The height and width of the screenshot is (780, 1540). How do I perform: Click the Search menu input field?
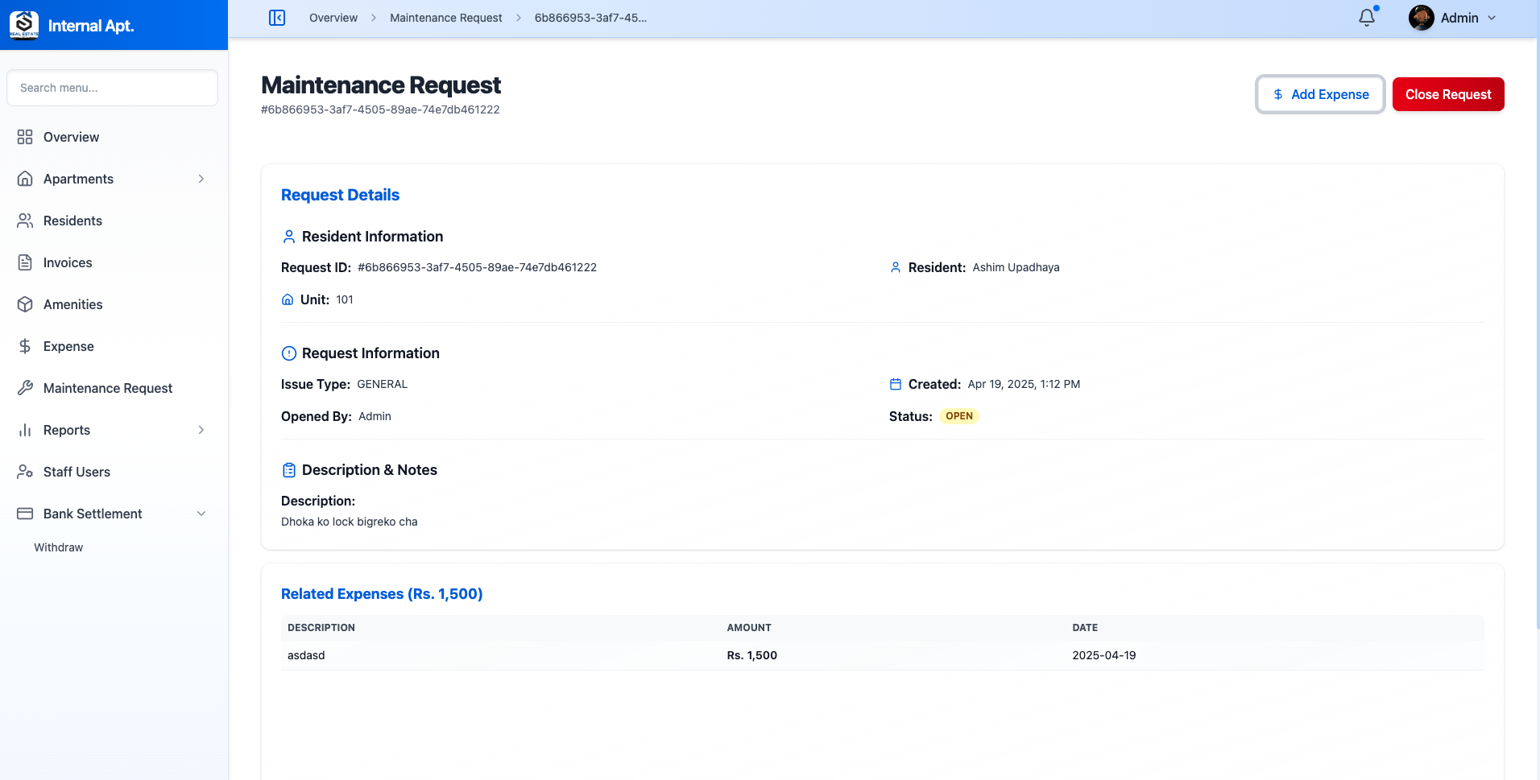pos(112,88)
